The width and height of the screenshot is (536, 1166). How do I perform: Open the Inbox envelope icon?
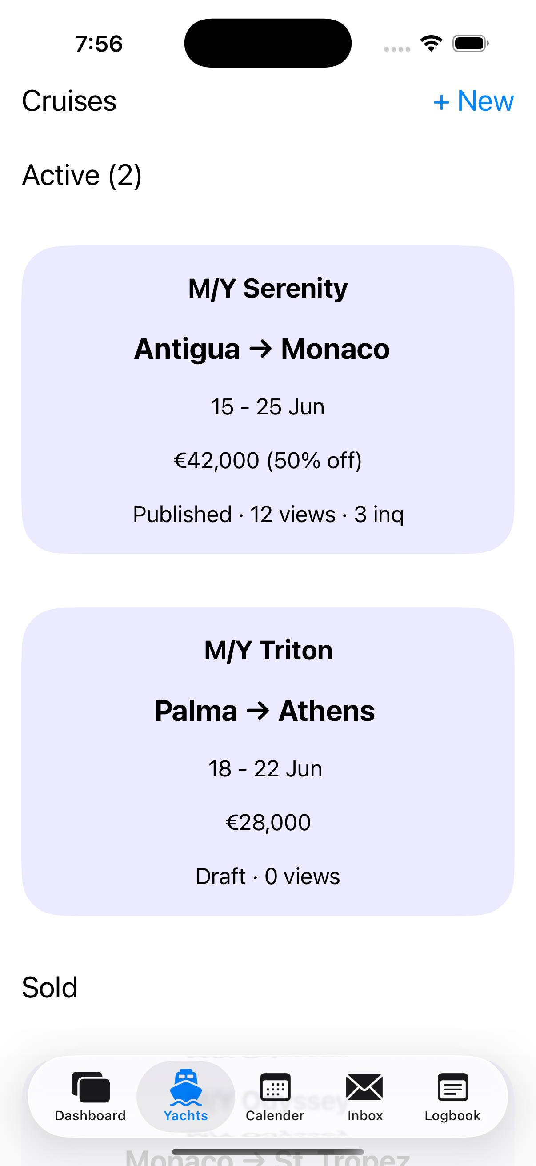[x=364, y=1087]
